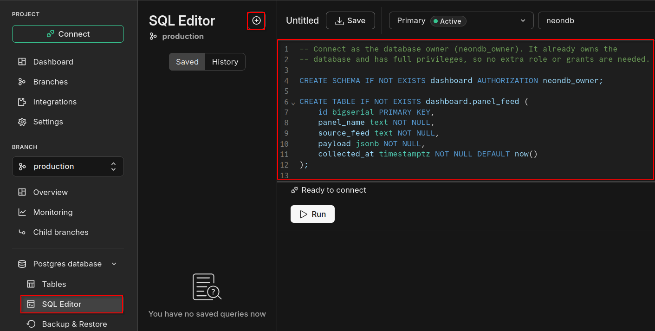Click the up-down chevron on the branch selector
655x331 pixels.
click(x=113, y=166)
